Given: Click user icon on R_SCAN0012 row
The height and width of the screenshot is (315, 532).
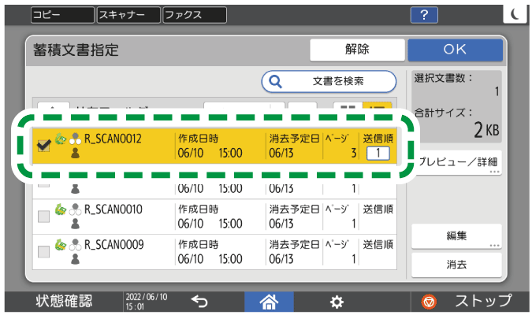Looking at the screenshot, I should coord(76,154).
